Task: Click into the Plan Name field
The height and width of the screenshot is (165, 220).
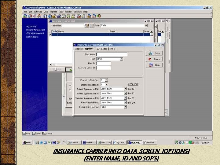Action: point(112,54)
